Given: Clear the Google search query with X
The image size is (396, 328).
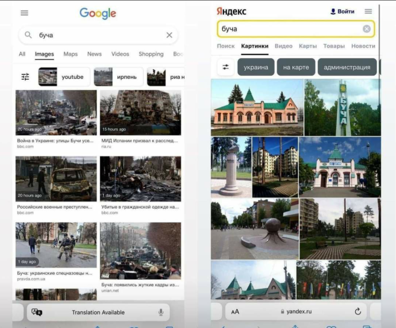Looking at the screenshot, I should point(169,35).
